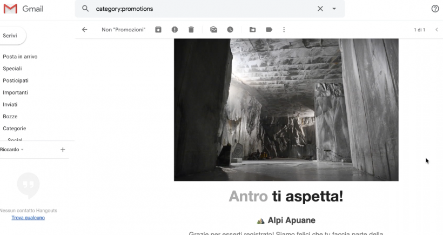Open the Labels tag icon

pos(269,30)
